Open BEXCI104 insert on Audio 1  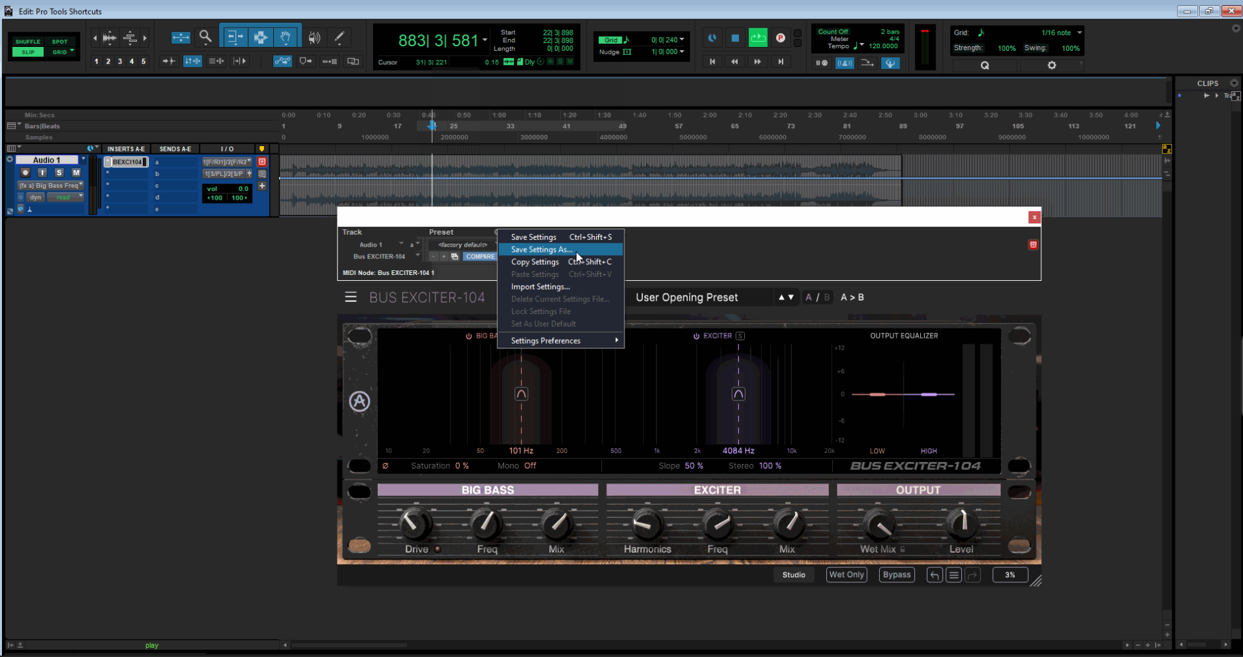128,162
